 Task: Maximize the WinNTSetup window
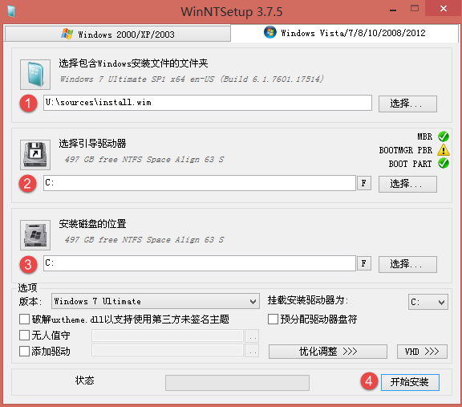tap(415, 9)
